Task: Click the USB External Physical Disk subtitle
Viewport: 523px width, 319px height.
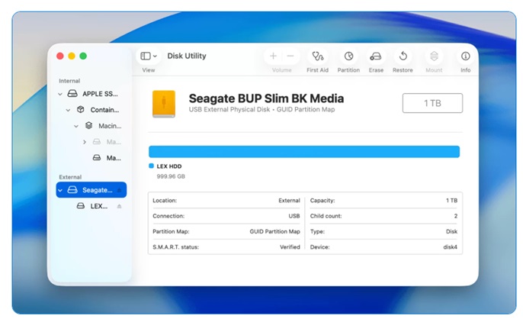Action: [261, 110]
